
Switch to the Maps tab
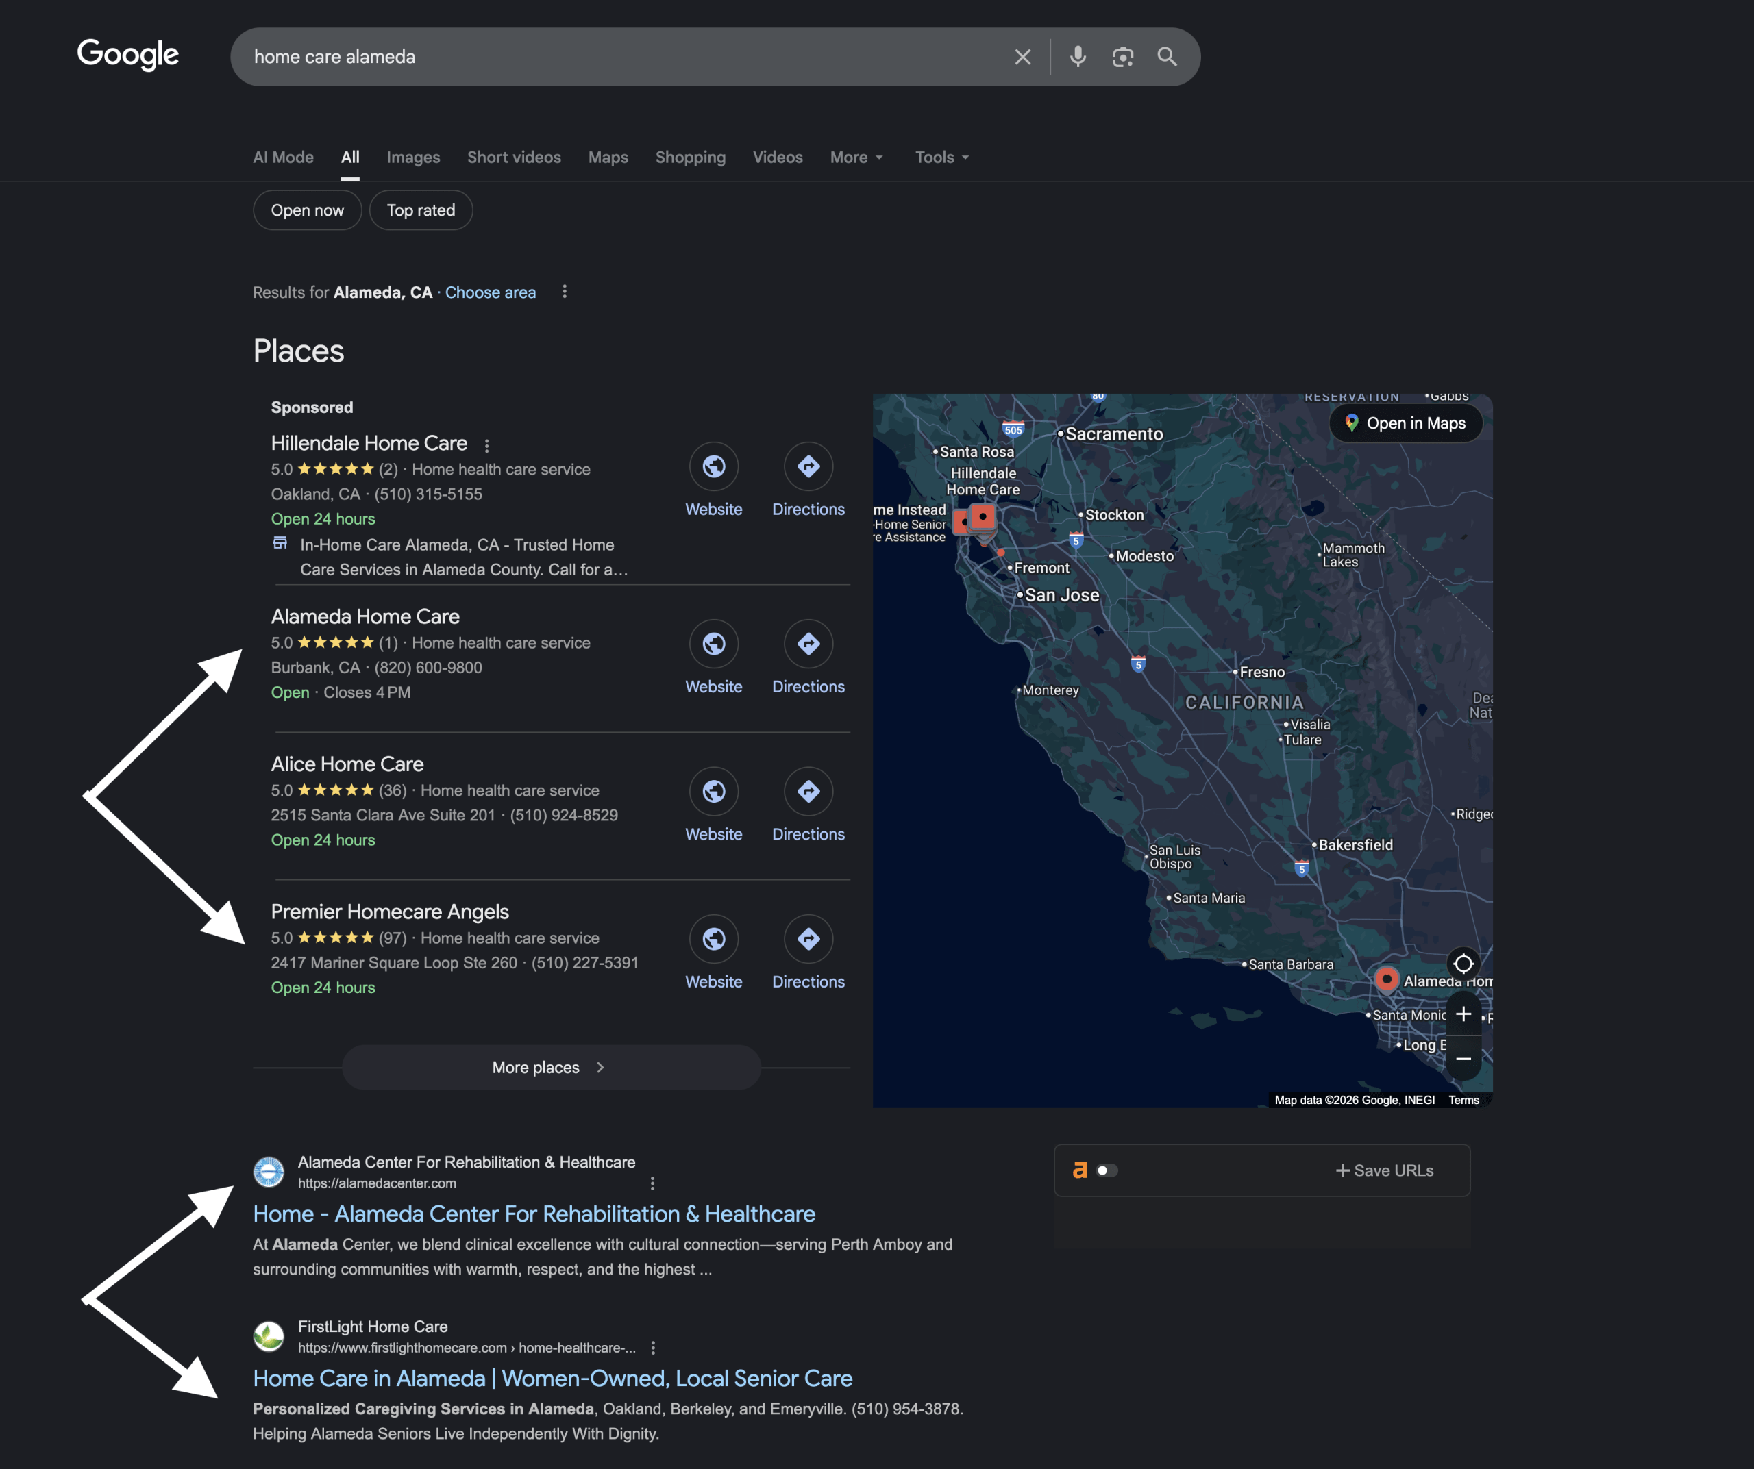[607, 157]
